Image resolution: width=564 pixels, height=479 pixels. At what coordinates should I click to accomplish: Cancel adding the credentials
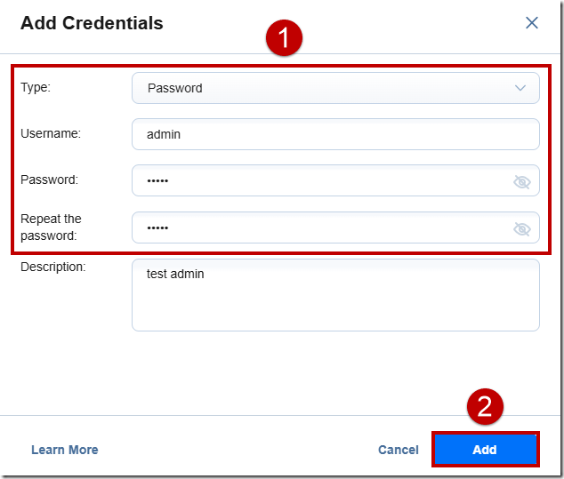point(399,450)
